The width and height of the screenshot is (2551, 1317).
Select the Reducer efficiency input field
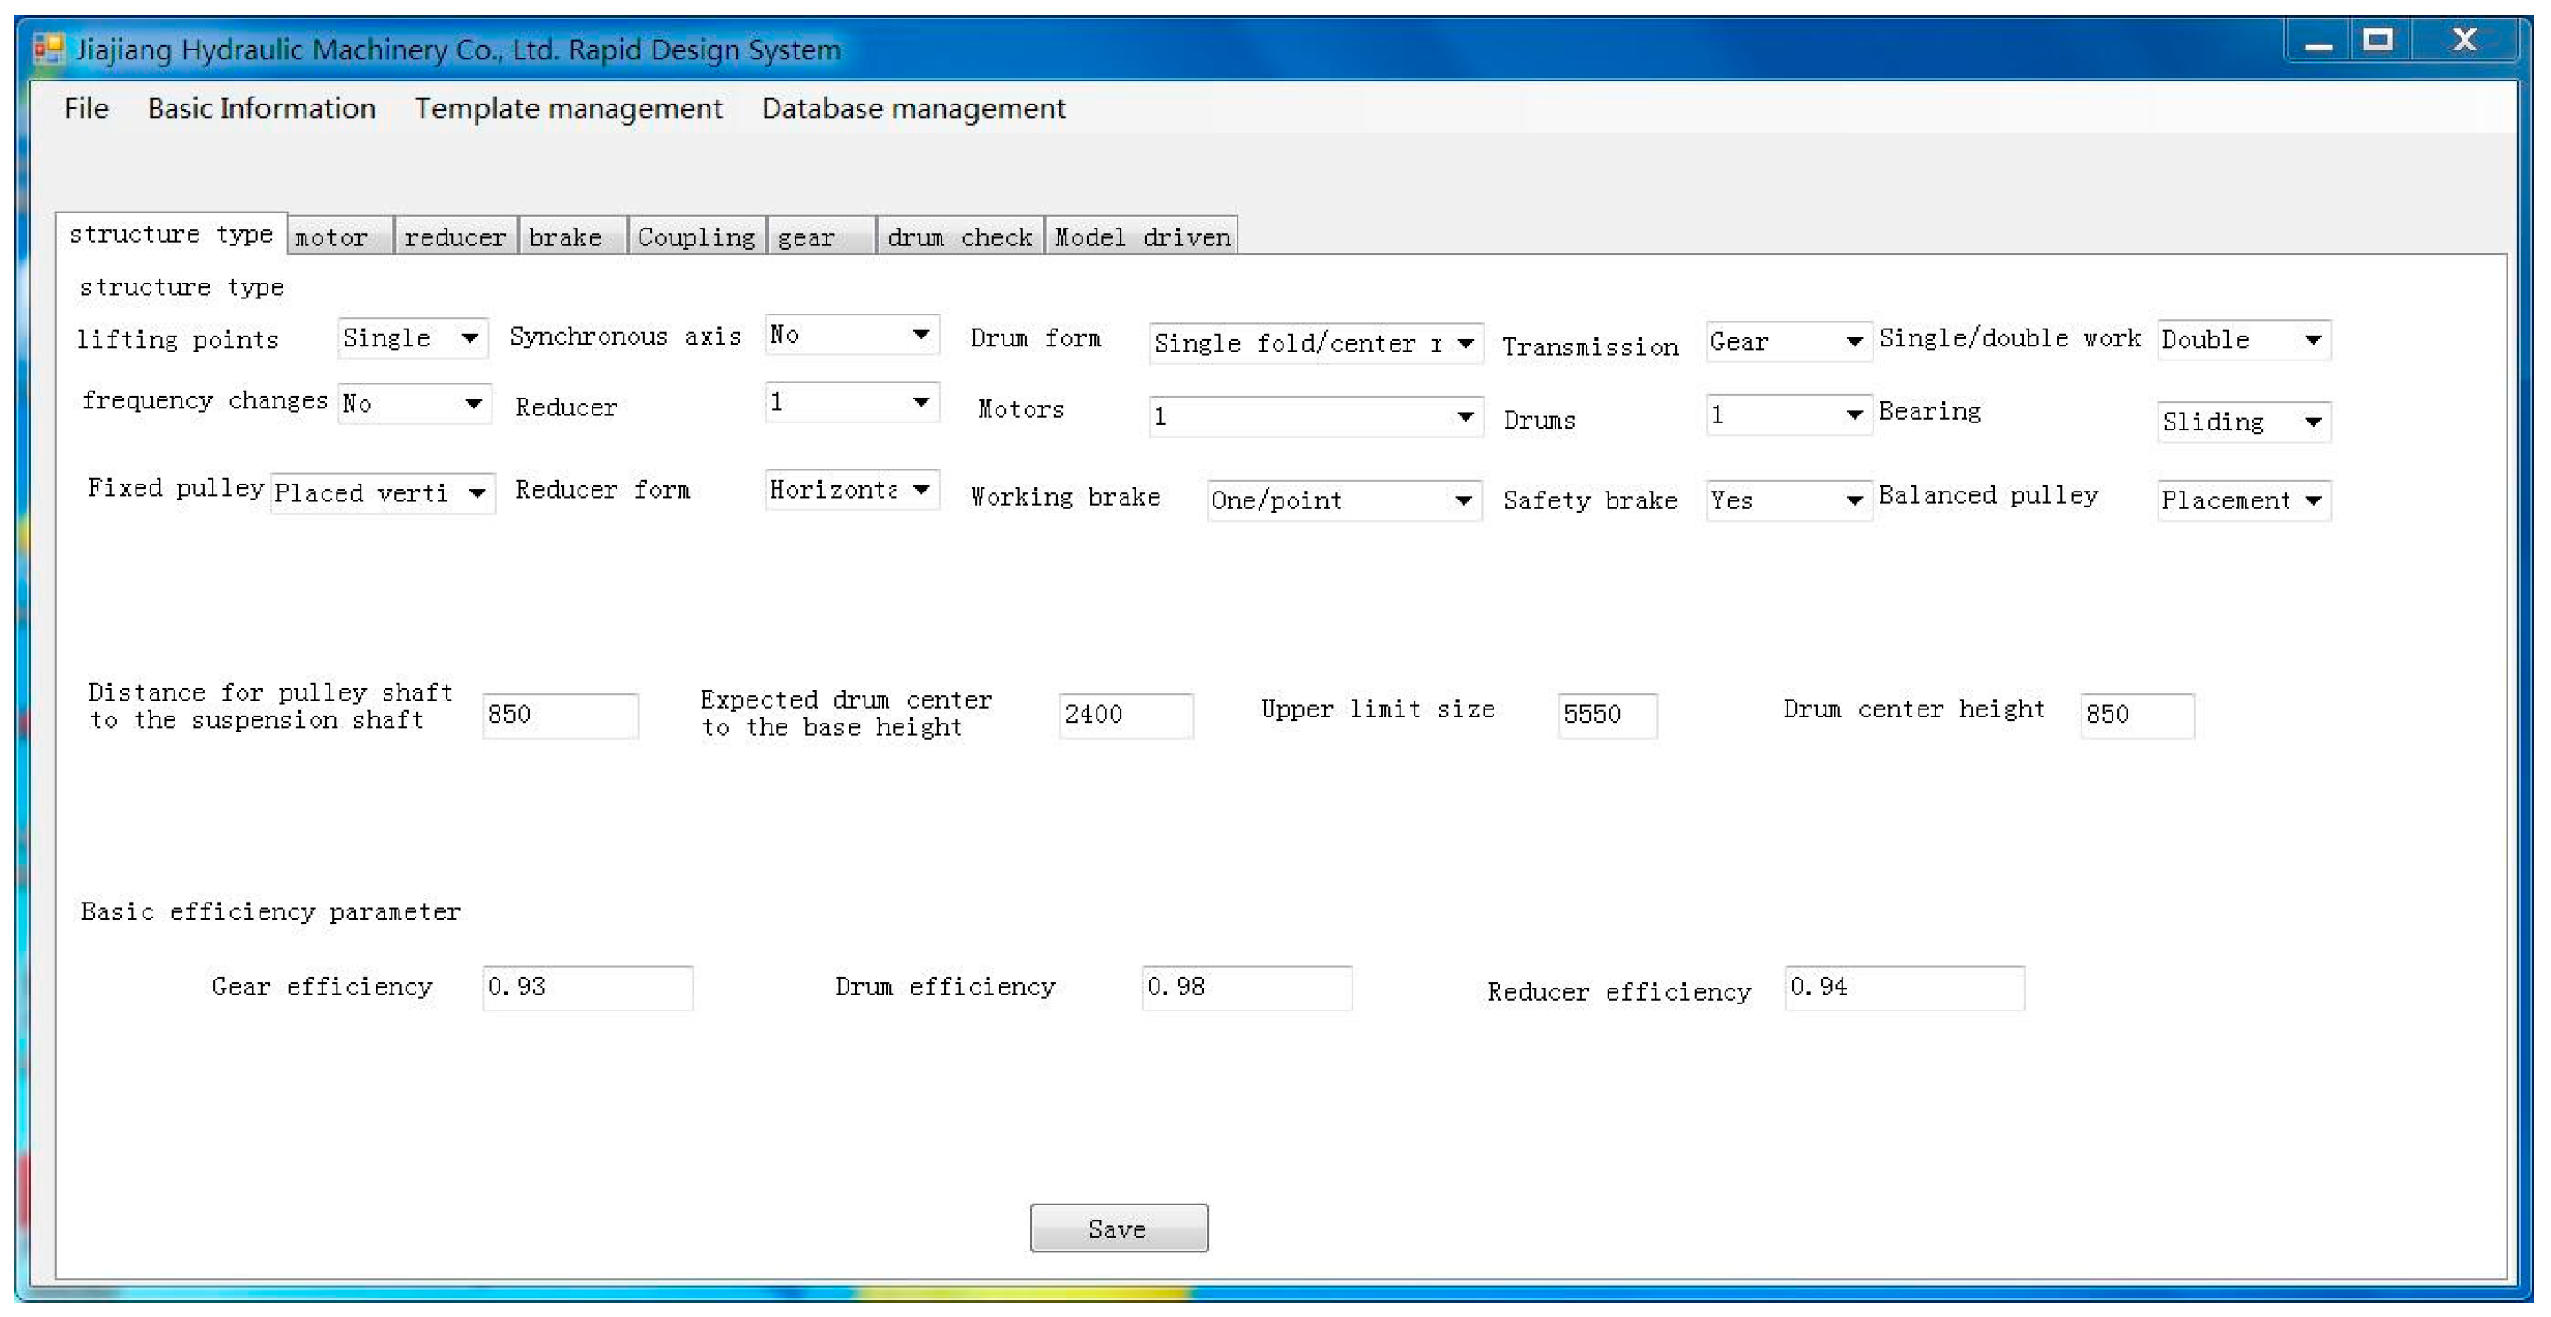click(1903, 988)
